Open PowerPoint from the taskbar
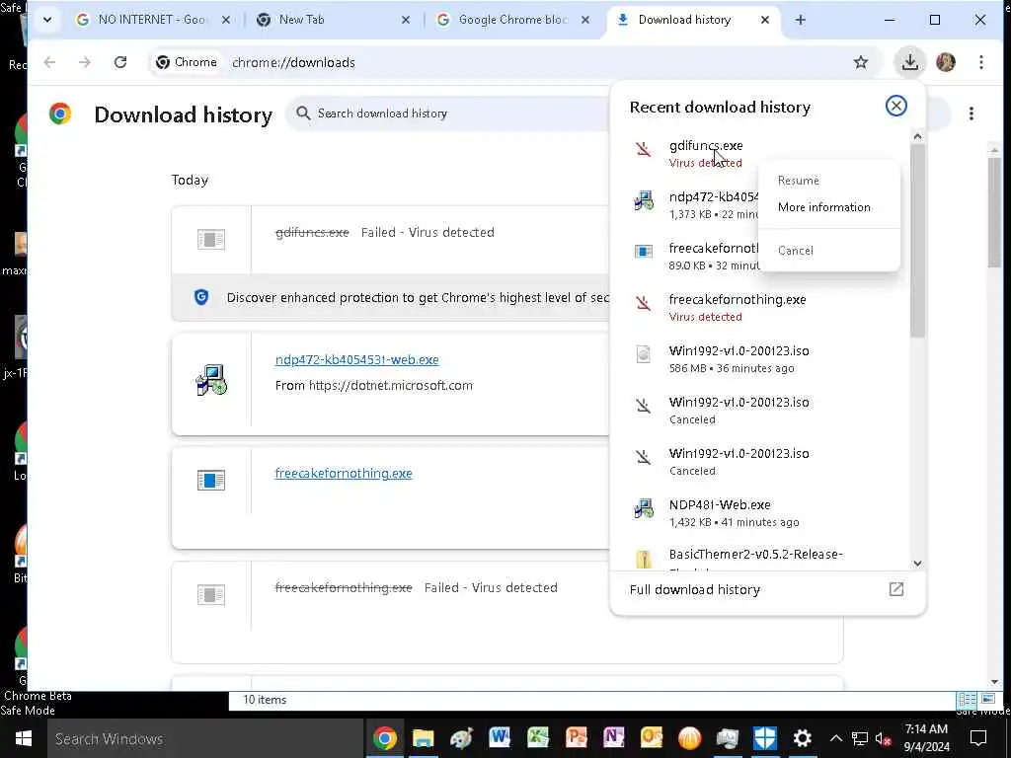Screen dimensions: 1011x758 (576, 738)
